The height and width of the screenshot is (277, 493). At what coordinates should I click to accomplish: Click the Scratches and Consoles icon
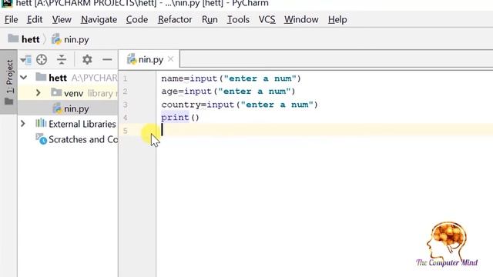(41, 138)
